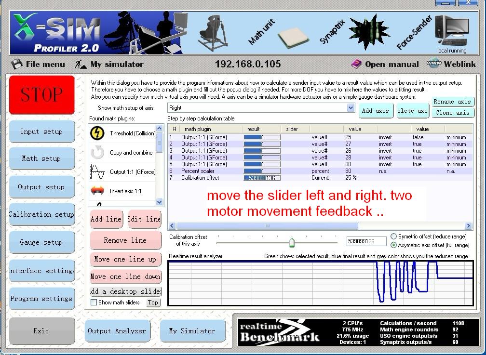Image resolution: width=486 pixels, height=355 pixels.
Task: Click the math plugin column header
Action: click(211, 129)
